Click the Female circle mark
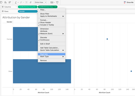 click(107, 39)
